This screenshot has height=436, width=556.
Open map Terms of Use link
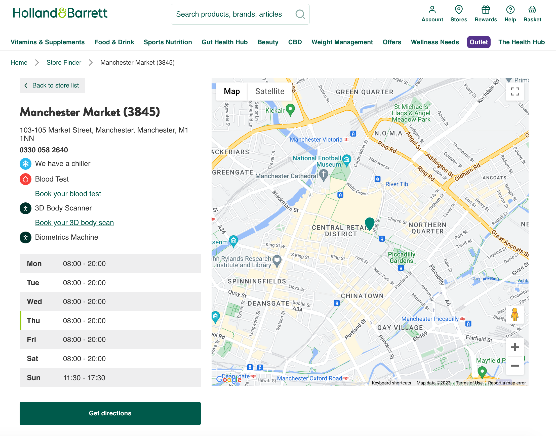pos(469,383)
